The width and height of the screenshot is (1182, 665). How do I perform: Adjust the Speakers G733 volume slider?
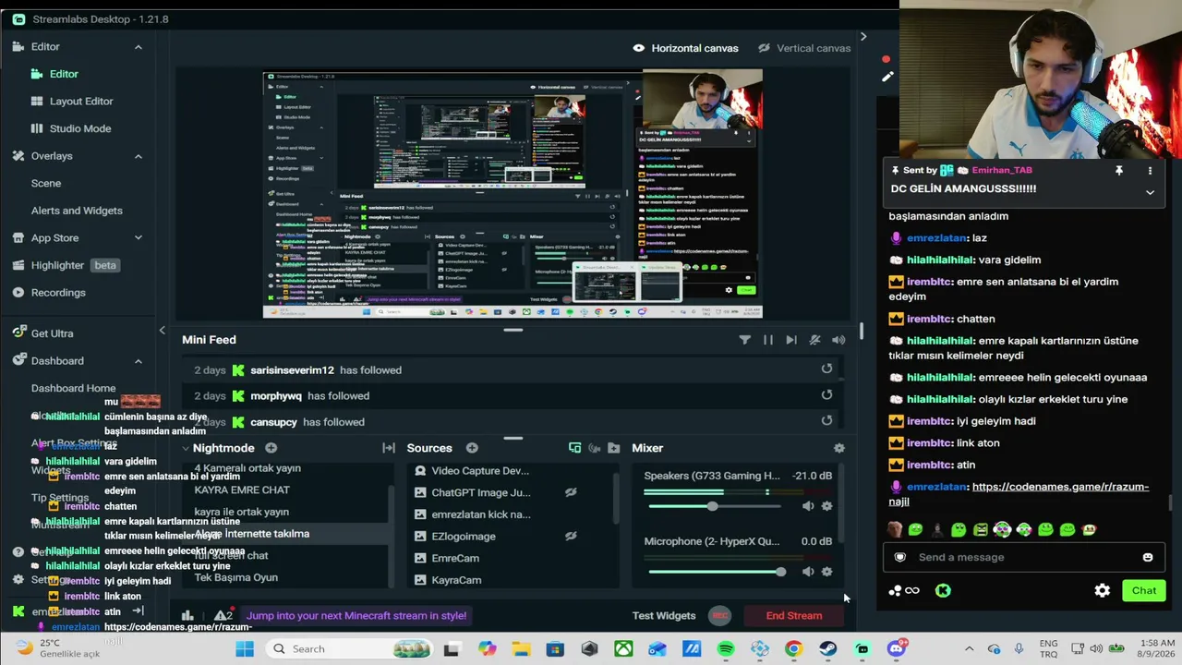pyautogui.click(x=715, y=506)
